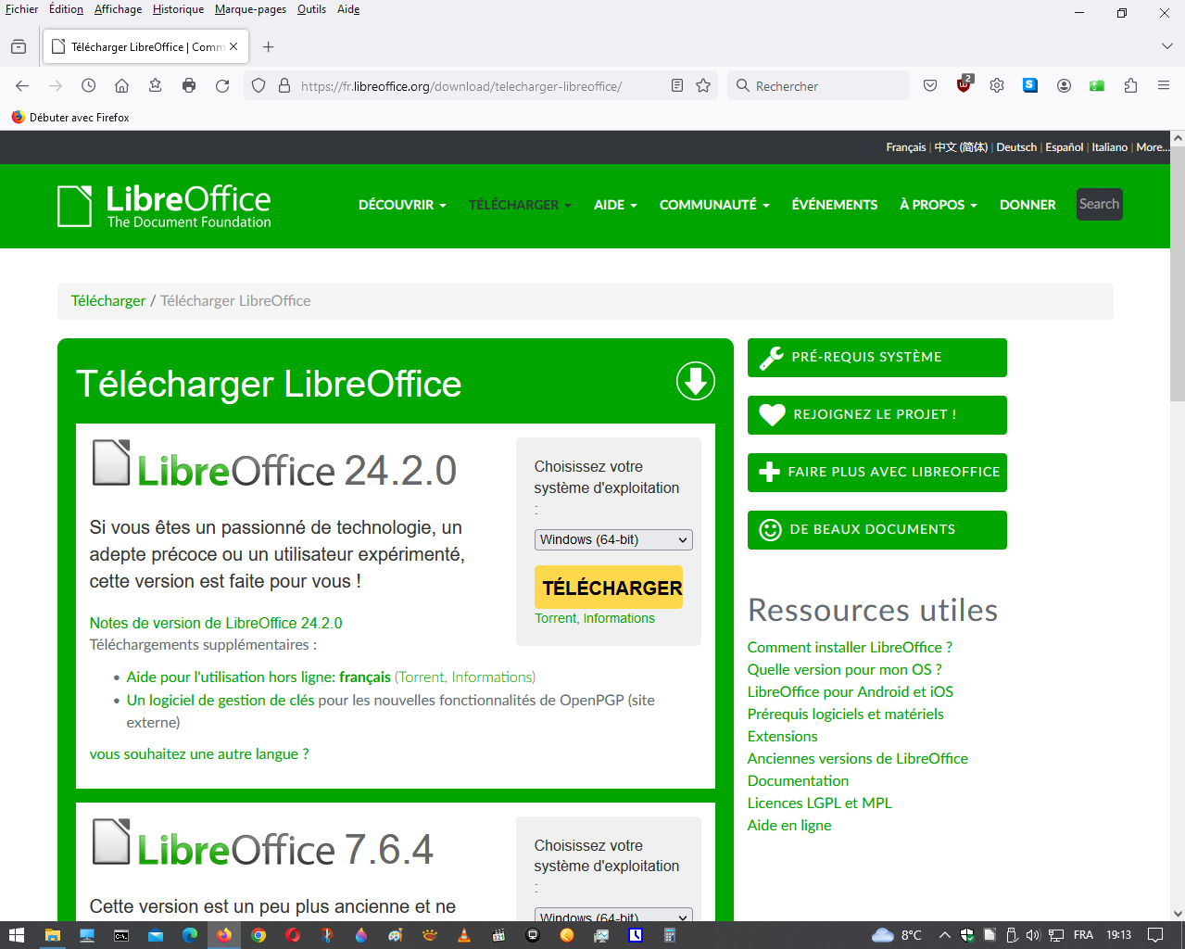1185x949 pixels.
Task: Open Notes de version de LibreOffice 24.2.0
Action: (216, 623)
